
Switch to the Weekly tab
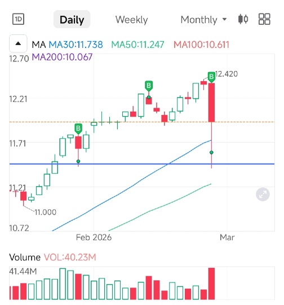pos(132,20)
